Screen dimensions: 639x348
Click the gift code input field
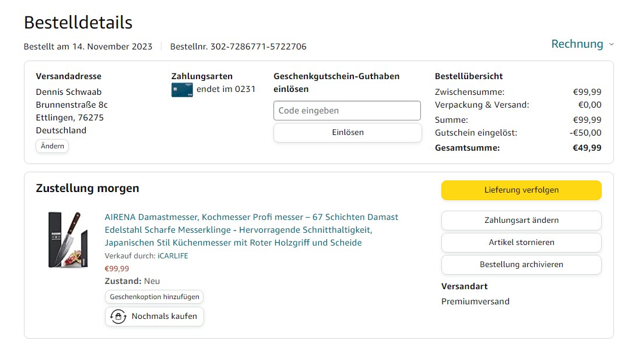[347, 111]
